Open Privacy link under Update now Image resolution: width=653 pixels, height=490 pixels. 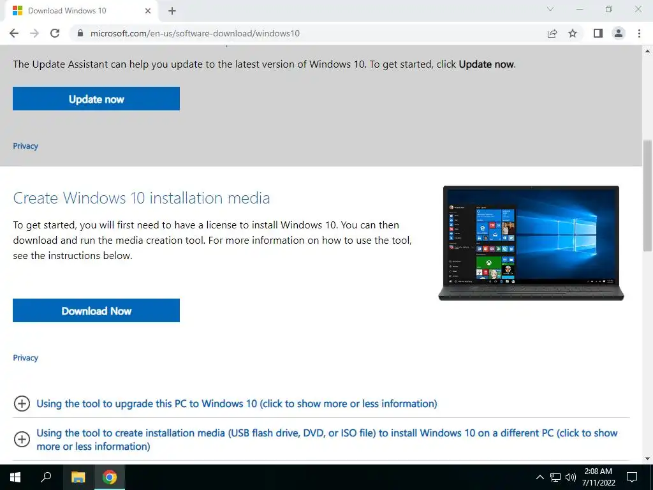tap(26, 146)
